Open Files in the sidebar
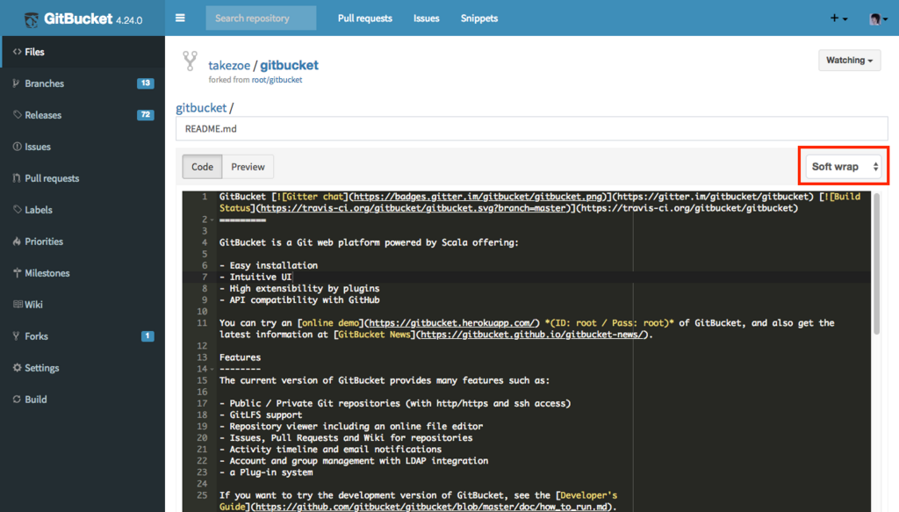The width and height of the screenshot is (899, 512). click(x=83, y=52)
